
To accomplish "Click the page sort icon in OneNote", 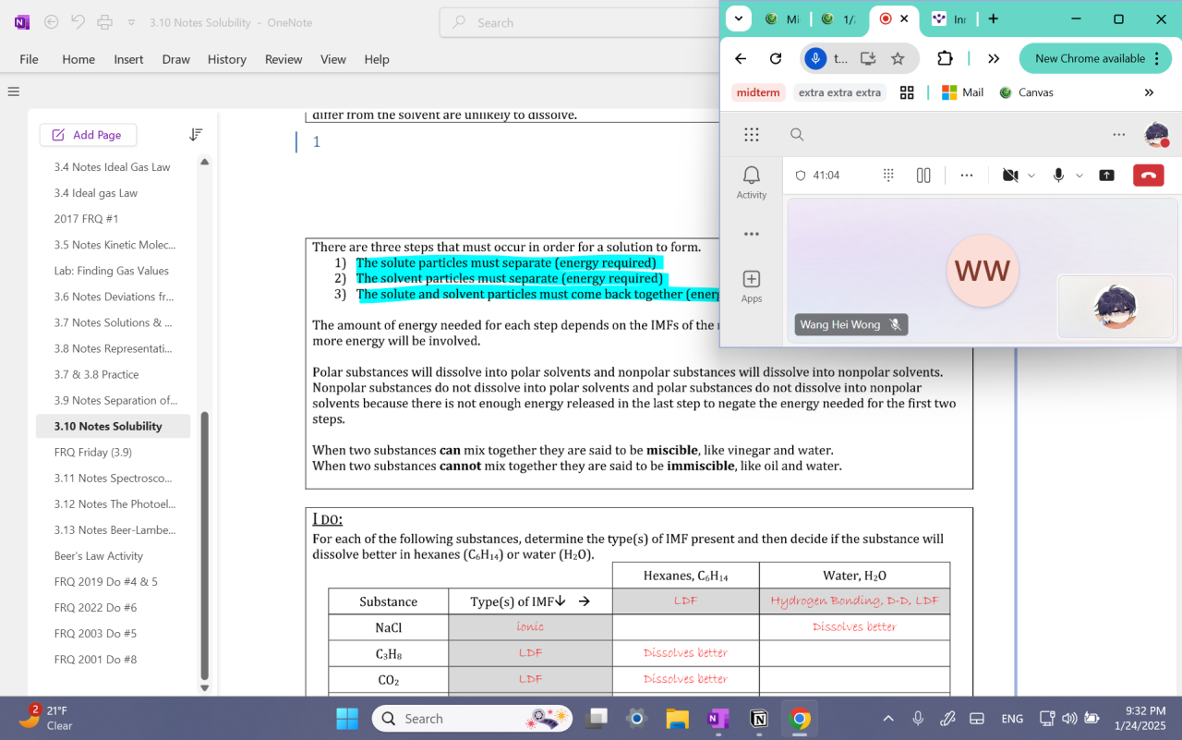I will (x=196, y=135).
